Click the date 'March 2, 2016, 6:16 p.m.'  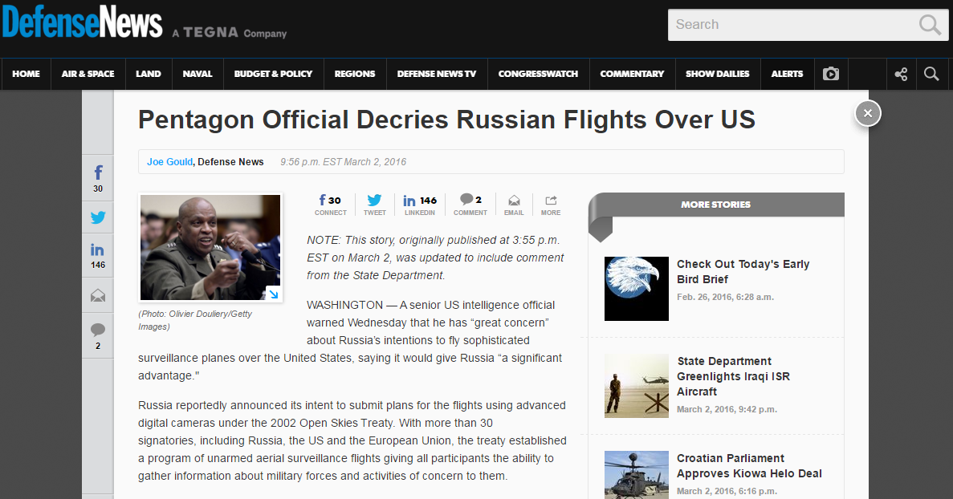pos(727,491)
